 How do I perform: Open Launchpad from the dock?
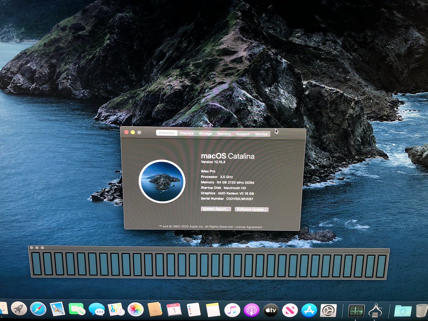tap(19, 309)
